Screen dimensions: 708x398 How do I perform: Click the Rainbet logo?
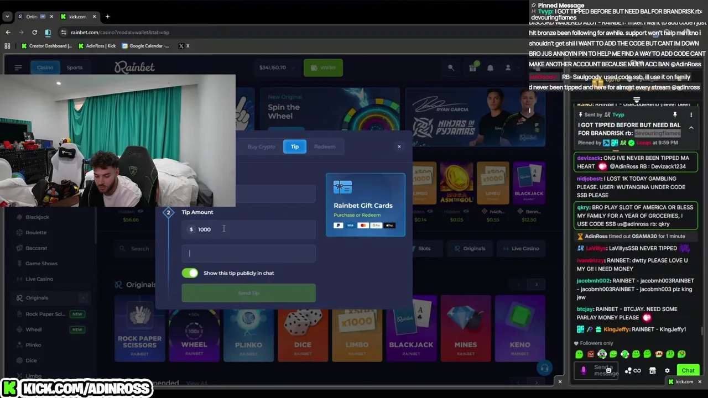coord(134,67)
